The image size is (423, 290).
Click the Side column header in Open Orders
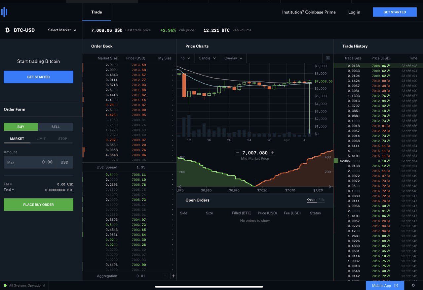tap(183, 213)
